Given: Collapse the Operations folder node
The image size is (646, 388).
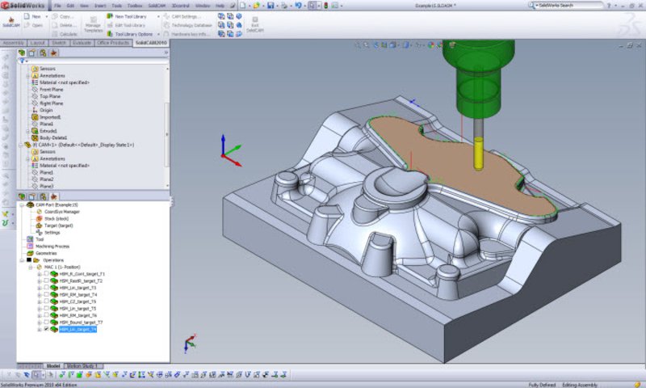Looking at the screenshot, I should (x=22, y=260).
